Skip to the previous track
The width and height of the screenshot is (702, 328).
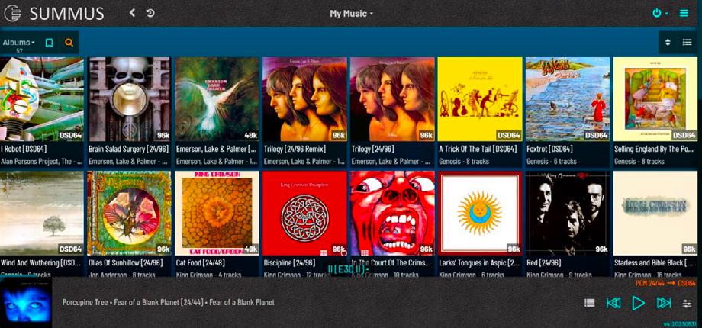tap(613, 303)
